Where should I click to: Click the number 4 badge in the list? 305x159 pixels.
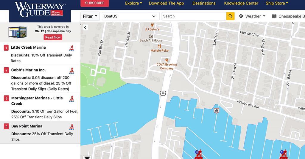coord(6,126)
